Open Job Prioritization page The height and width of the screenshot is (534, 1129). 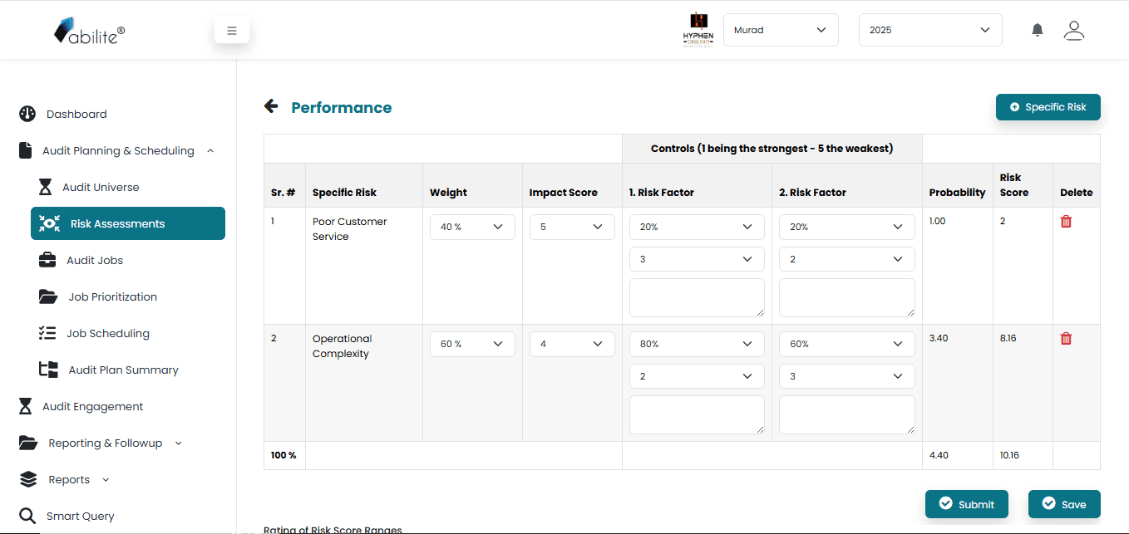click(112, 296)
